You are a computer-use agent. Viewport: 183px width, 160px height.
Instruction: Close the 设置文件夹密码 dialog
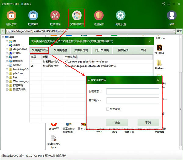point(158,80)
